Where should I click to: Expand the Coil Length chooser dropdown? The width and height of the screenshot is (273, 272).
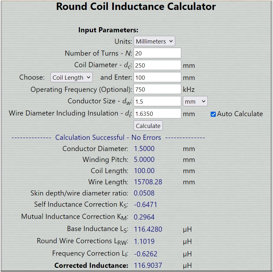tap(71, 77)
